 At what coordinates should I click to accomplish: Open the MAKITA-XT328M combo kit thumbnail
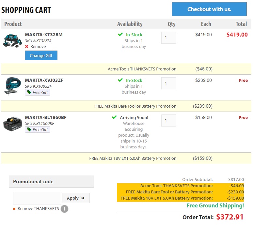pos(12,41)
